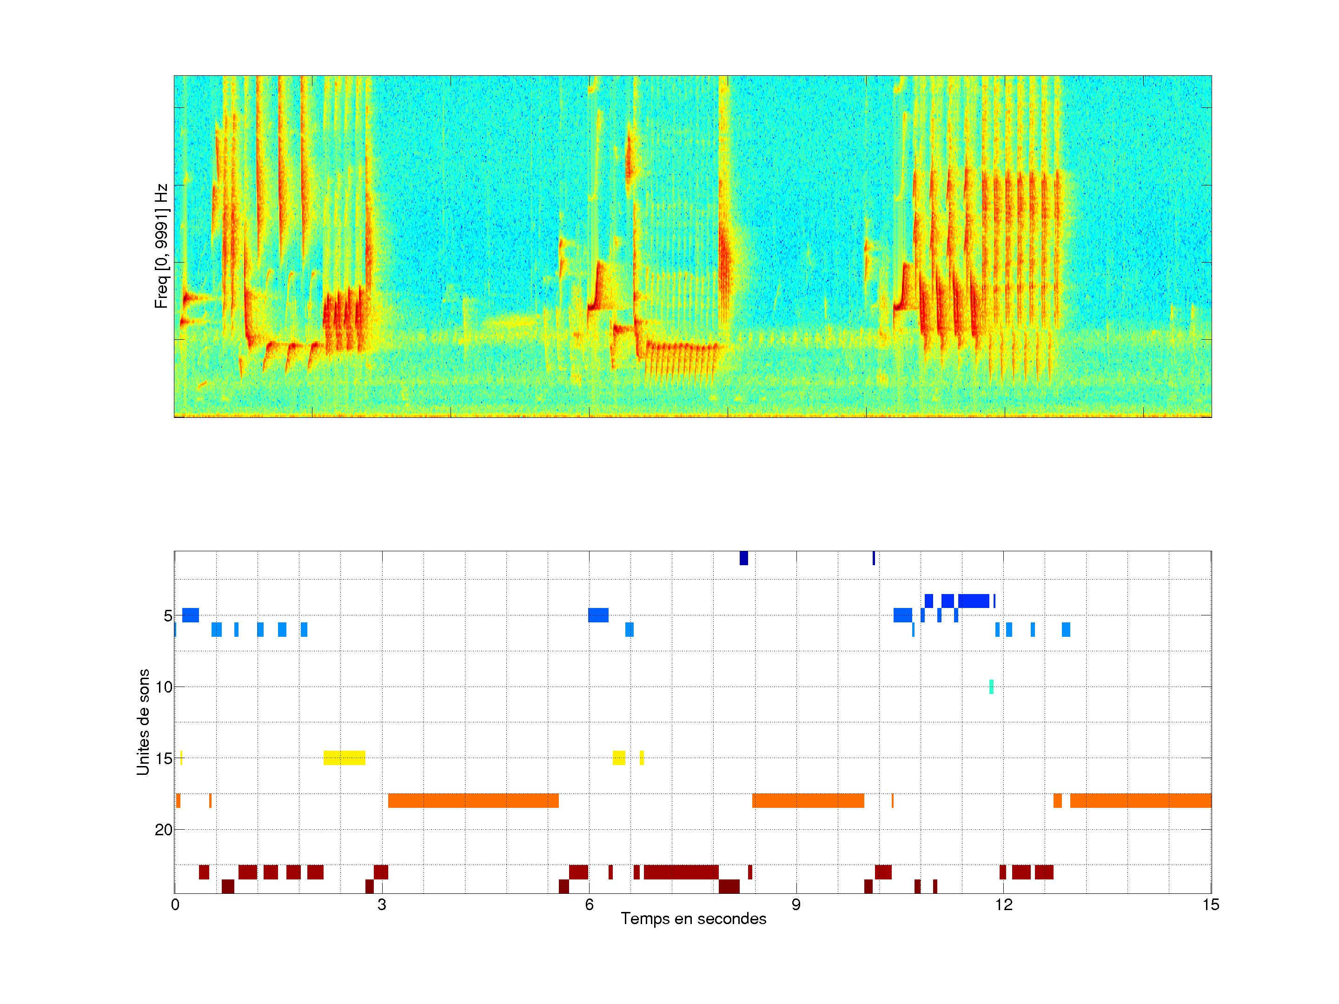Click the y-axis tick label '5'
This screenshot has width=1339, height=1004.
coord(168,616)
